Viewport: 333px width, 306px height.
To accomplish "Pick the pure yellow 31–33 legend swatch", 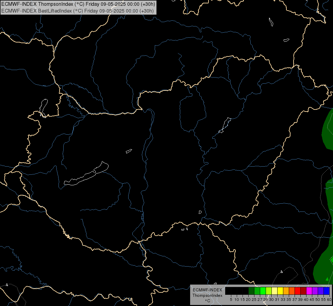I will point(280,291).
